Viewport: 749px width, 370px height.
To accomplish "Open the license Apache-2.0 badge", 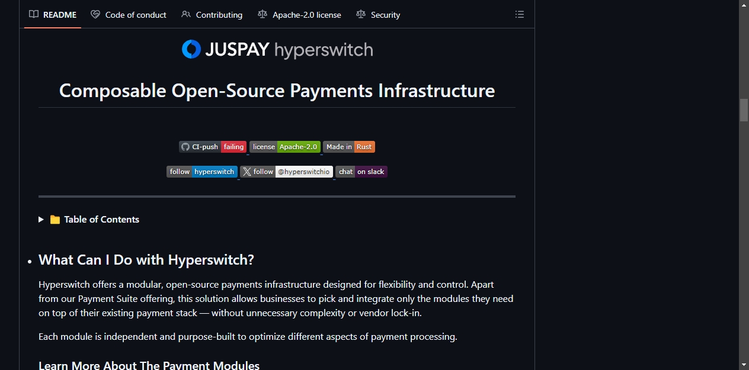I will pyautogui.click(x=285, y=147).
